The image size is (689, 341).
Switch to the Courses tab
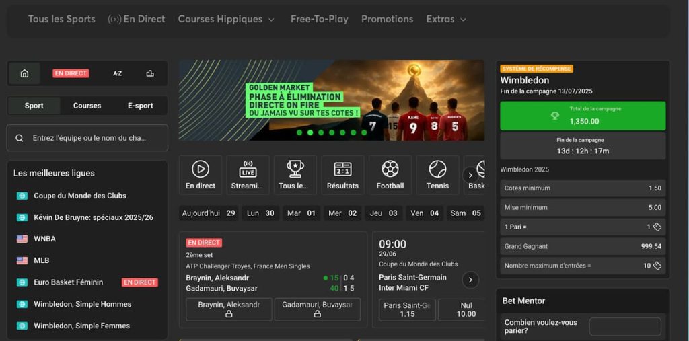click(x=87, y=106)
